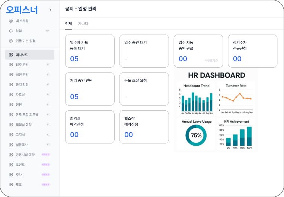Click the icon next to 투표

tap(11, 184)
